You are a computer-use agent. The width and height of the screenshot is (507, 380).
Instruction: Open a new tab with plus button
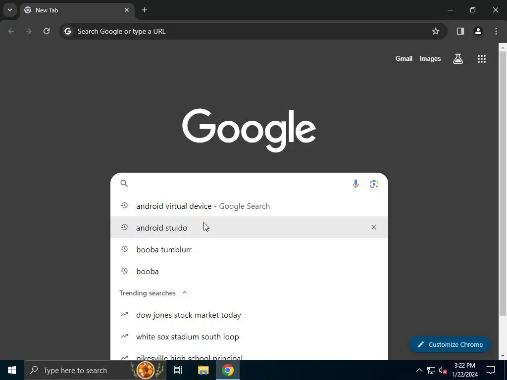coord(145,10)
